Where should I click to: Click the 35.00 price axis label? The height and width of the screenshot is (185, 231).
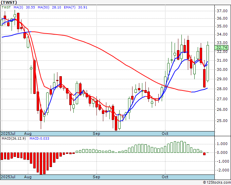click(222, 26)
